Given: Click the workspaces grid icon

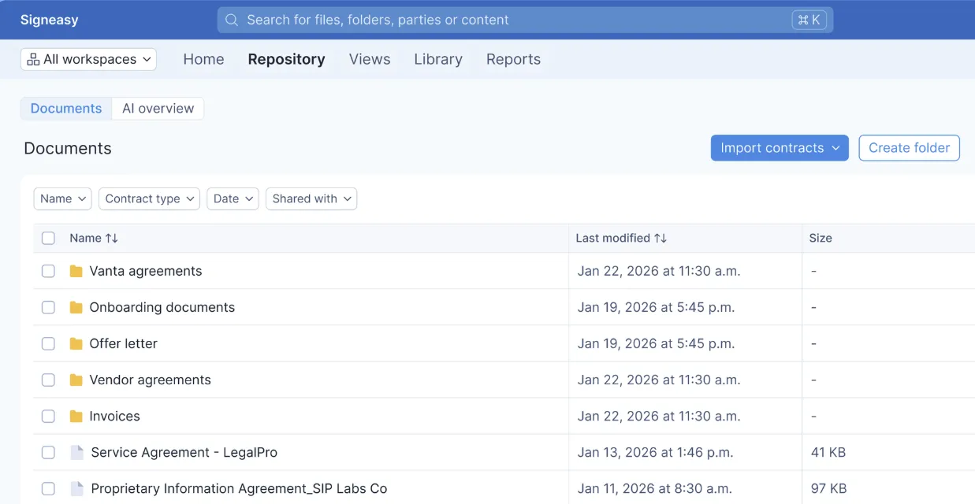Looking at the screenshot, I should [33, 59].
